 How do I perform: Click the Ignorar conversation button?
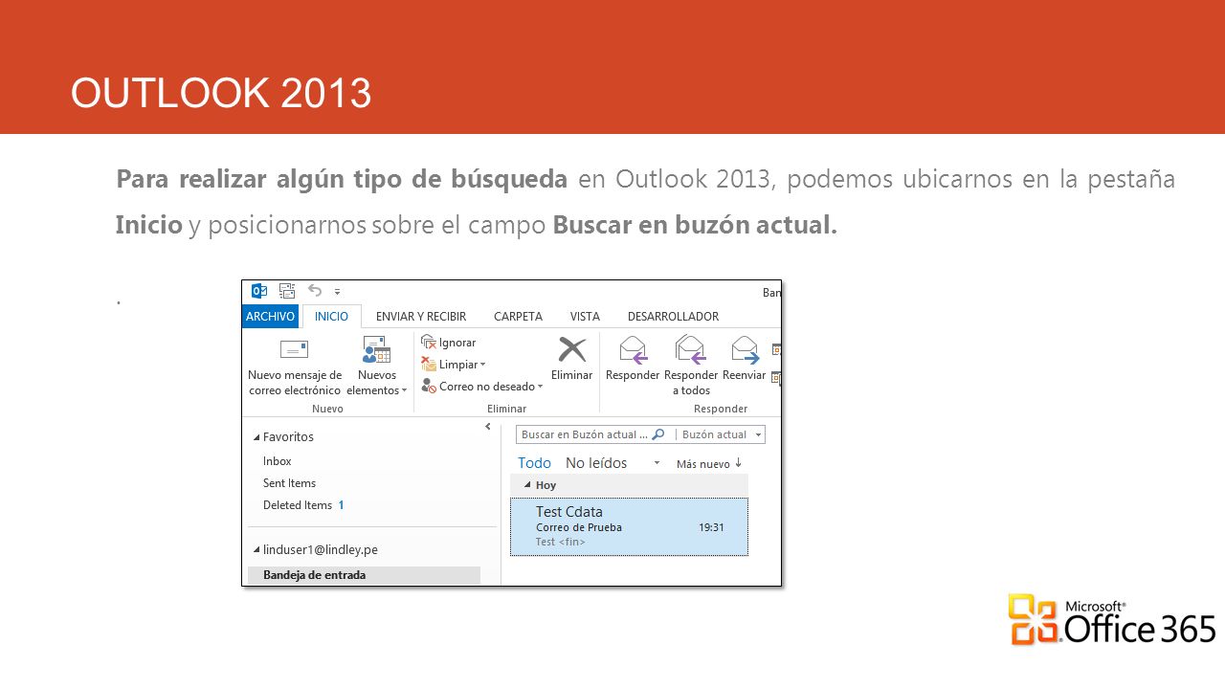click(x=448, y=343)
